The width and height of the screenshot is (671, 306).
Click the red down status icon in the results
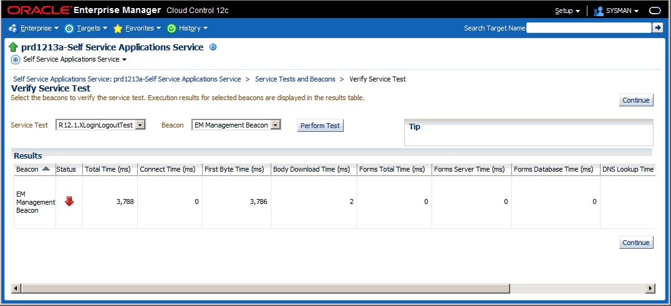[x=69, y=202]
